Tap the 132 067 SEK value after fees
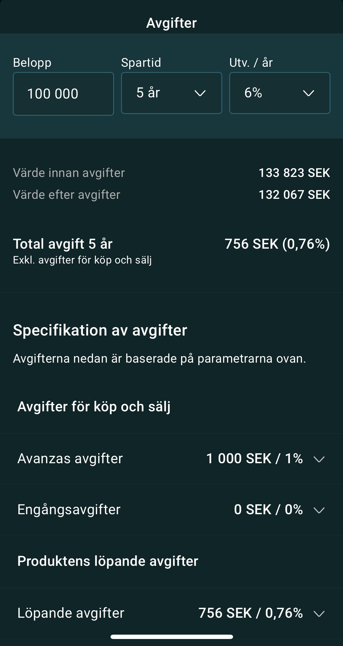The width and height of the screenshot is (343, 646). pos(294,195)
